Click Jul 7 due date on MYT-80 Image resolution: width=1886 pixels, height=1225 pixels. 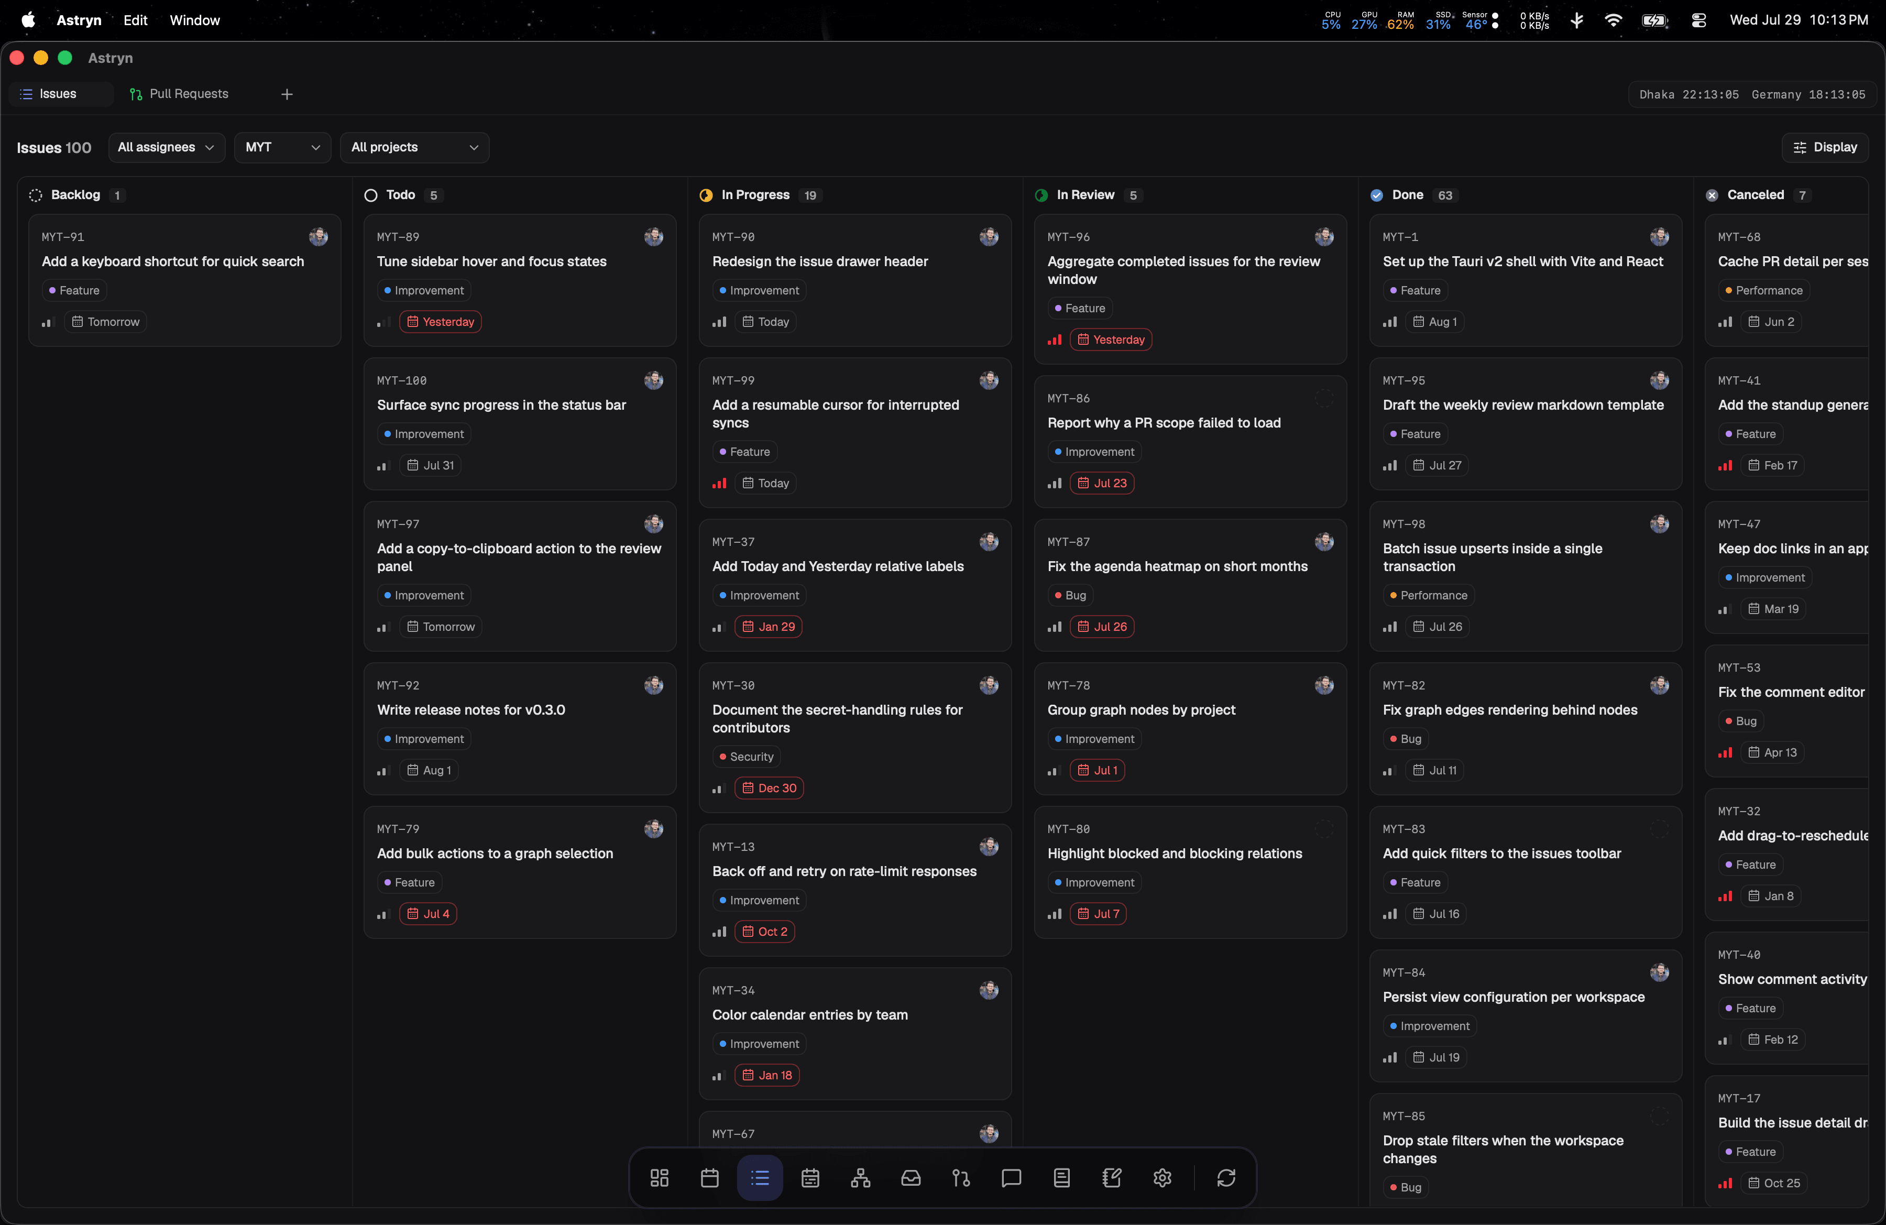(x=1098, y=914)
